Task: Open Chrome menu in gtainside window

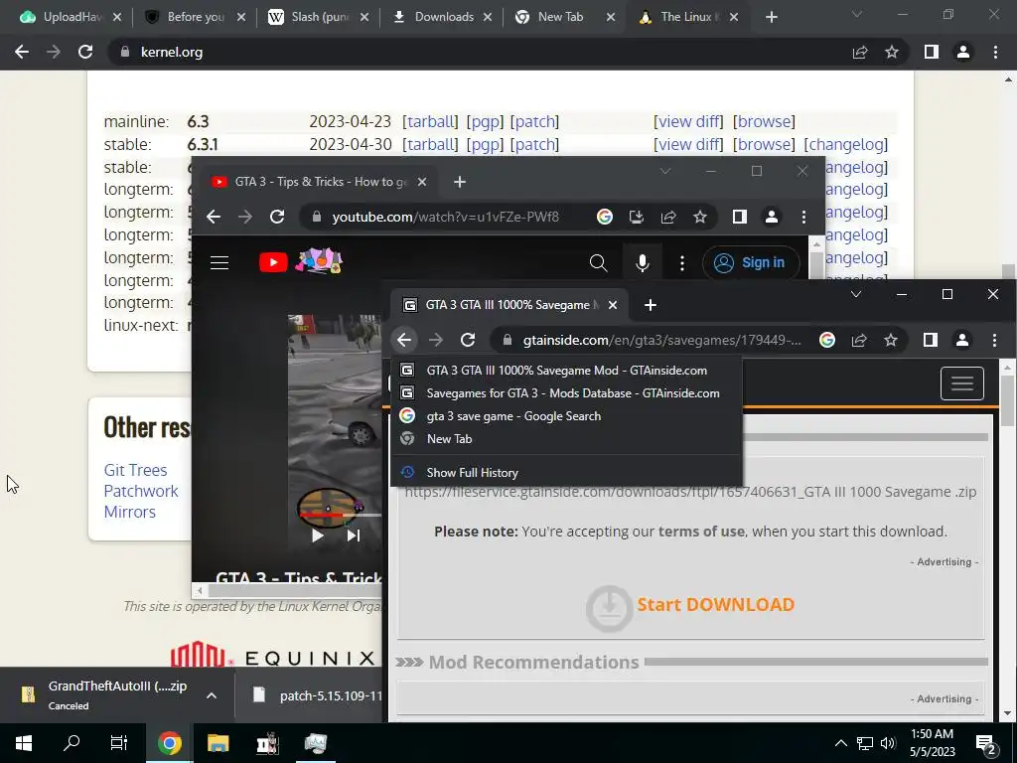Action: coord(994,340)
